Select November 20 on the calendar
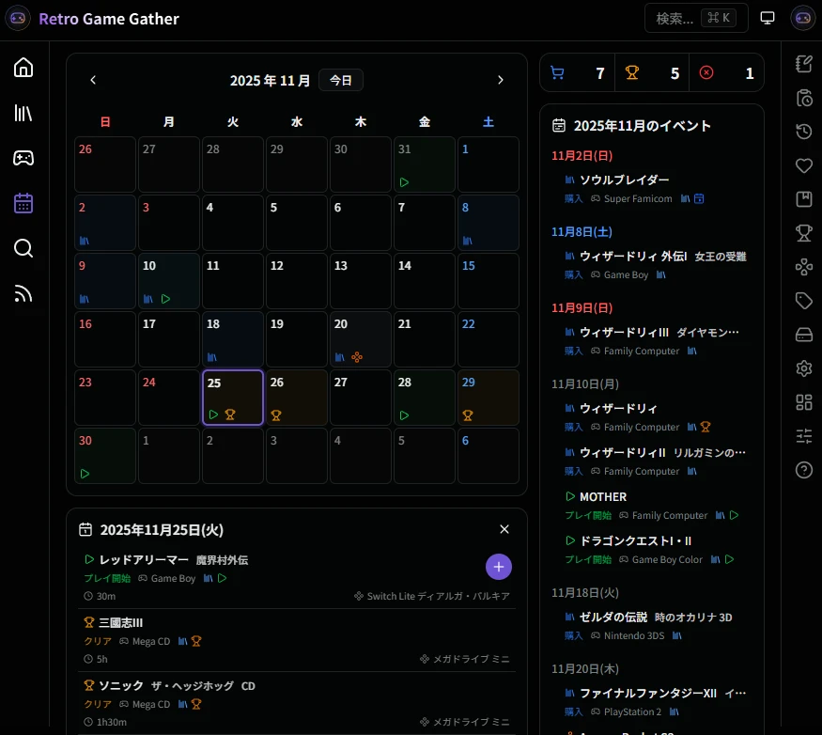This screenshot has height=735, width=822. (x=361, y=338)
